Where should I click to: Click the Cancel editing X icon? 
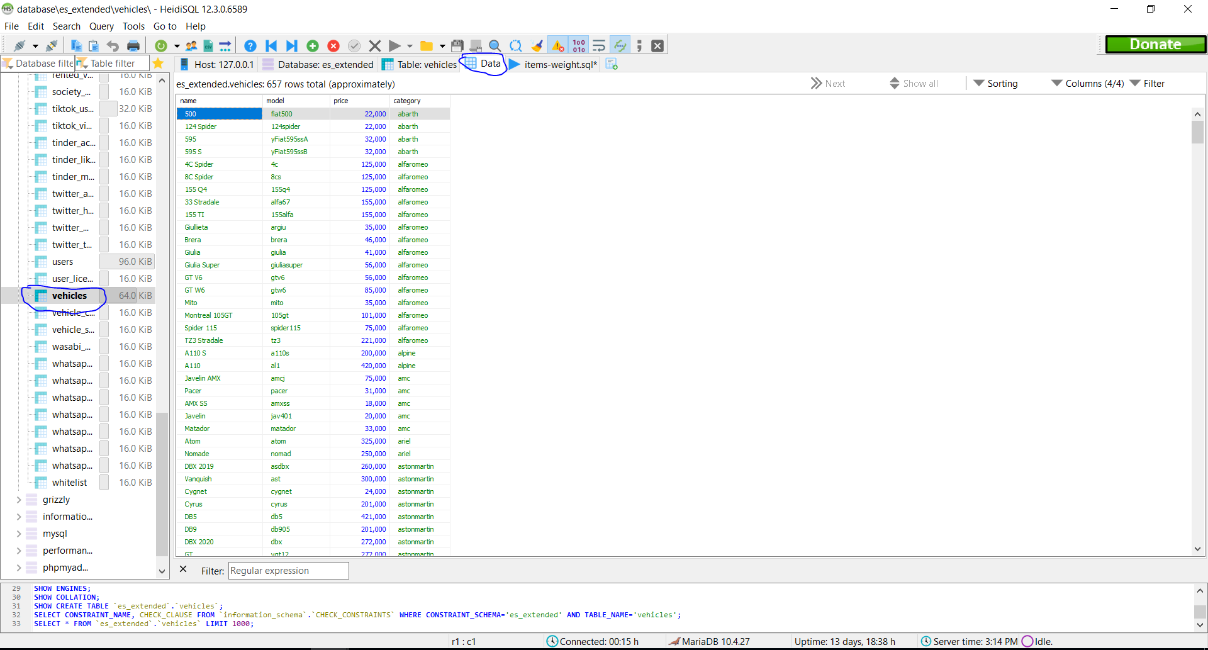click(375, 45)
